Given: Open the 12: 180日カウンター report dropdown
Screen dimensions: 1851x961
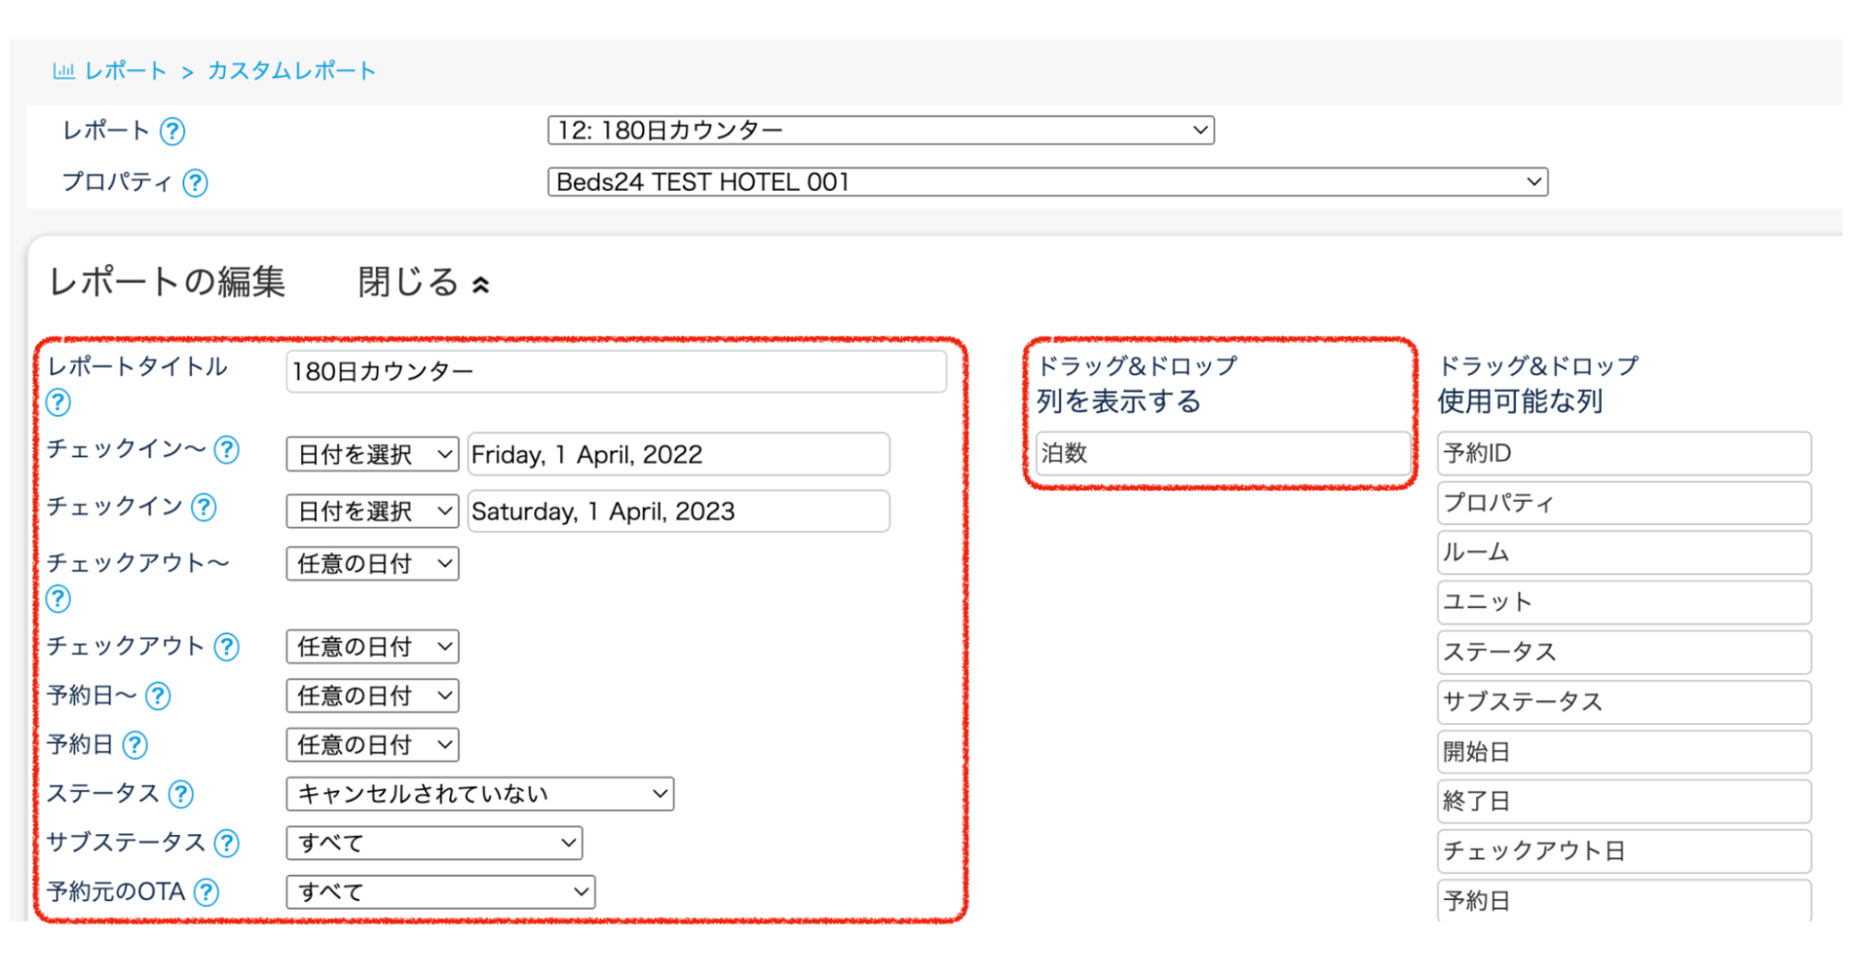Looking at the screenshot, I should click(x=880, y=131).
